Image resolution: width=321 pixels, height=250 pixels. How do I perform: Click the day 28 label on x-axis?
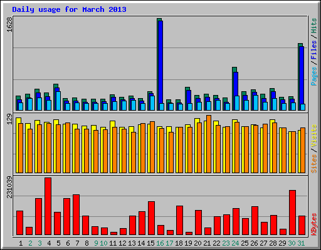click(273, 243)
